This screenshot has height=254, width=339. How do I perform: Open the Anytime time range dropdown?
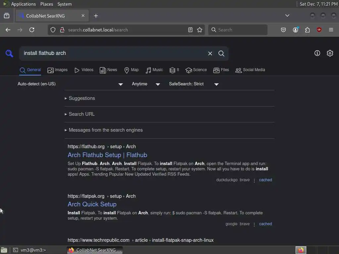pyautogui.click(x=146, y=84)
